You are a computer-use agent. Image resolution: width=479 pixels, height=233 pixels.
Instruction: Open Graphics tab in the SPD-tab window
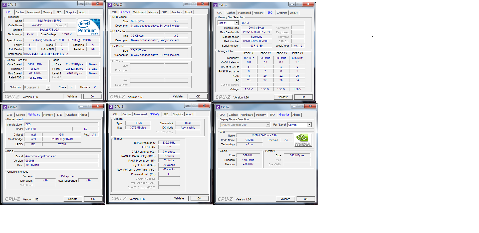point(282,13)
